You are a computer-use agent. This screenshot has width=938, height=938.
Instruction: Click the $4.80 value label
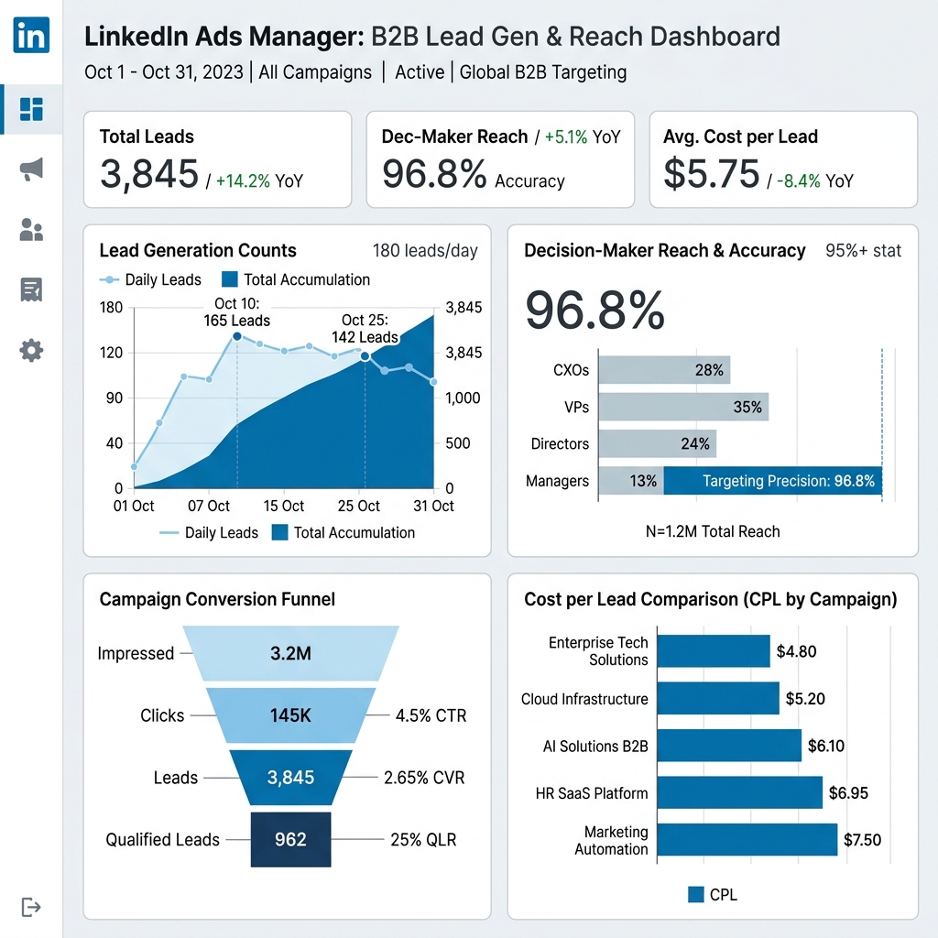tap(796, 651)
